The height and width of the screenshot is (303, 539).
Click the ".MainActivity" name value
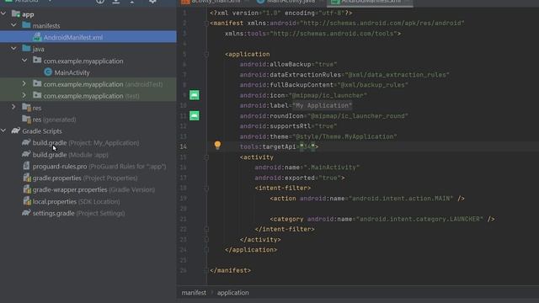click(x=331, y=167)
